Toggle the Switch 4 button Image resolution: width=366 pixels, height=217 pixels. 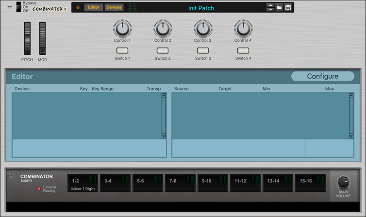click(x=243, y=50)
